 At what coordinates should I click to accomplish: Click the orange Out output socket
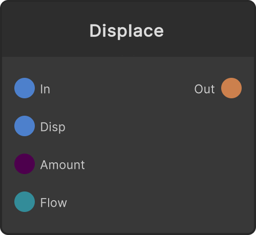pyautogui.click(x=231, y=88)
